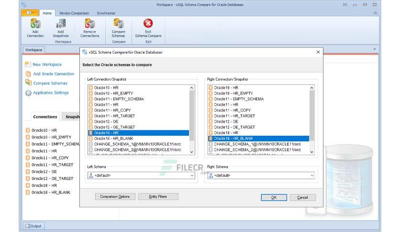Click the right connection list scrollbar thumb
The image size is (400, 232).
312,116
